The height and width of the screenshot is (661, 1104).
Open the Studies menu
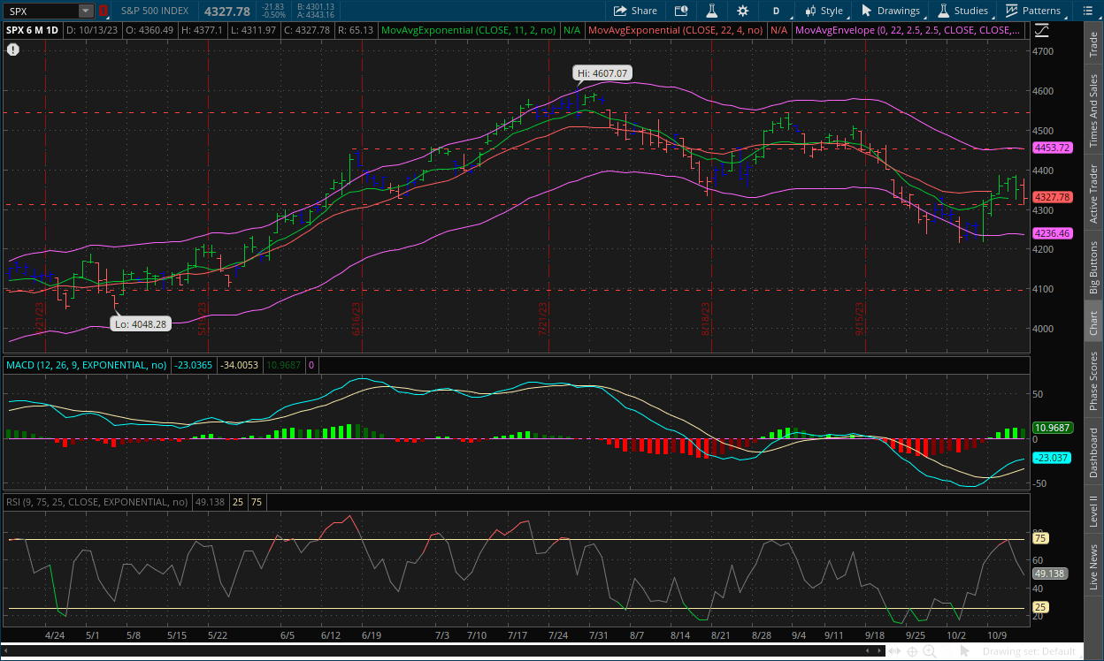pos(962,11)
